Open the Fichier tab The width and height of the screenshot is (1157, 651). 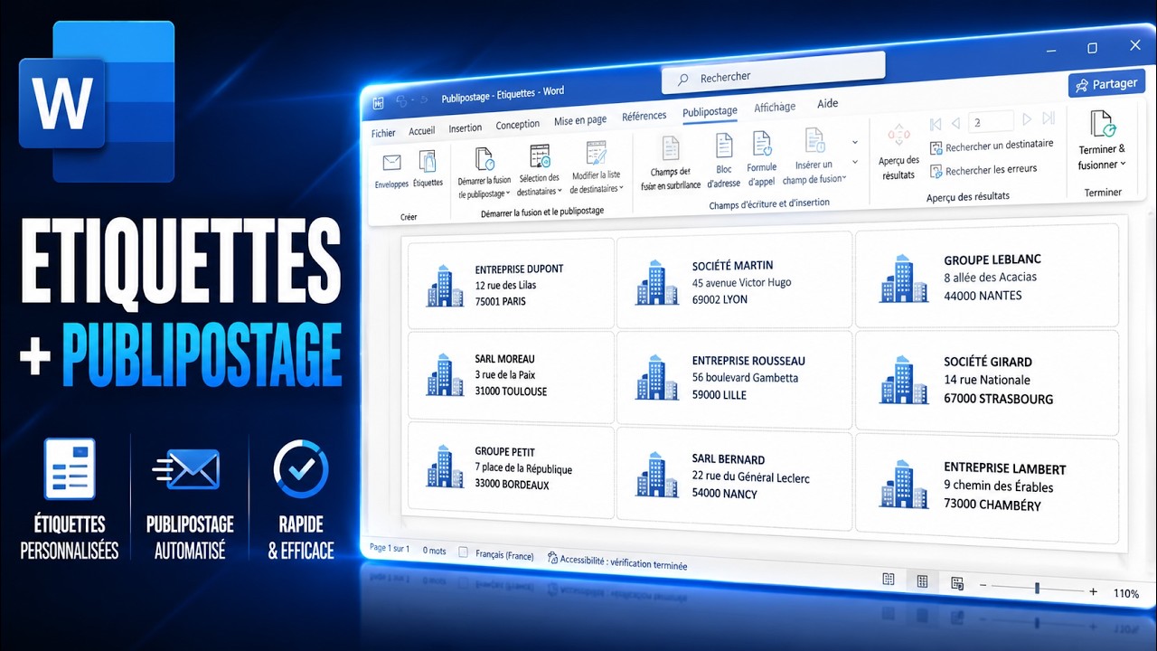pos(383,133)
